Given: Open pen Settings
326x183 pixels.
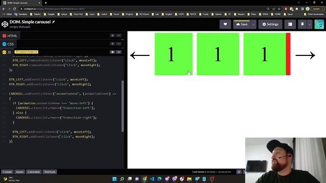Looking at the screenshot, I should click(270, 24).
